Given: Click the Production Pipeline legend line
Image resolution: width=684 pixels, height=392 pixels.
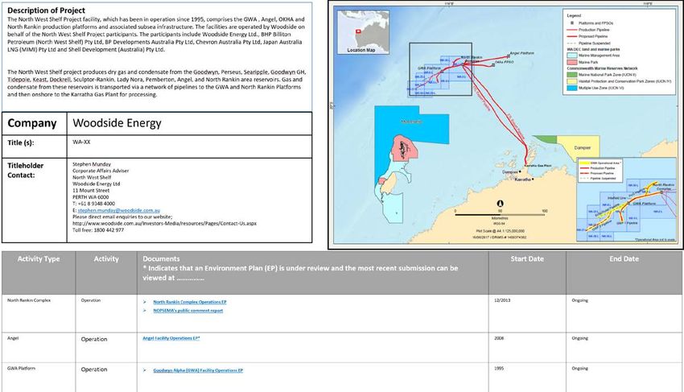Looking at the screenshot, I should 571,30.
